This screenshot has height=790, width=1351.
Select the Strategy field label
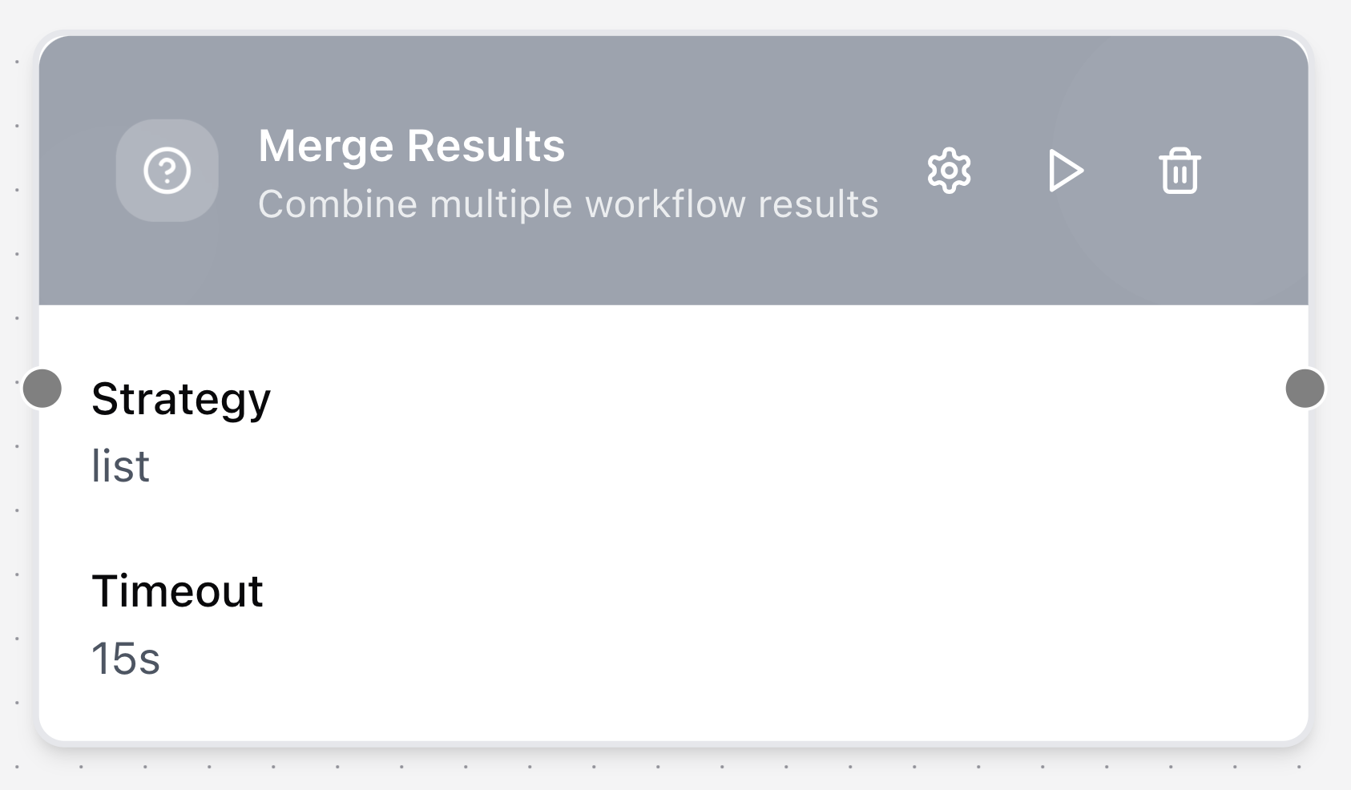pyautogui.click(x=181, y=399)
